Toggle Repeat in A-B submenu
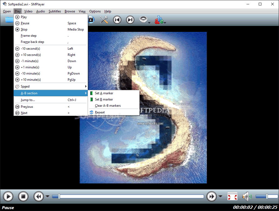The image size is (279, 211). coord(114,112)
